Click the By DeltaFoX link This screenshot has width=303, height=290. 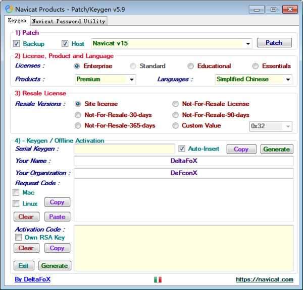pyautogui.click(x=33, y=279)
